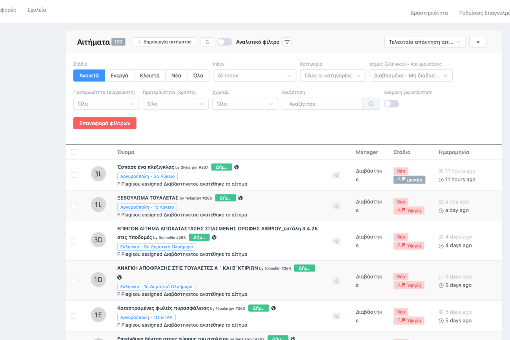Toggle the Αναλυτικό φίλτρο switch
The width and height of the screenshot is (510, 340).
225,42
